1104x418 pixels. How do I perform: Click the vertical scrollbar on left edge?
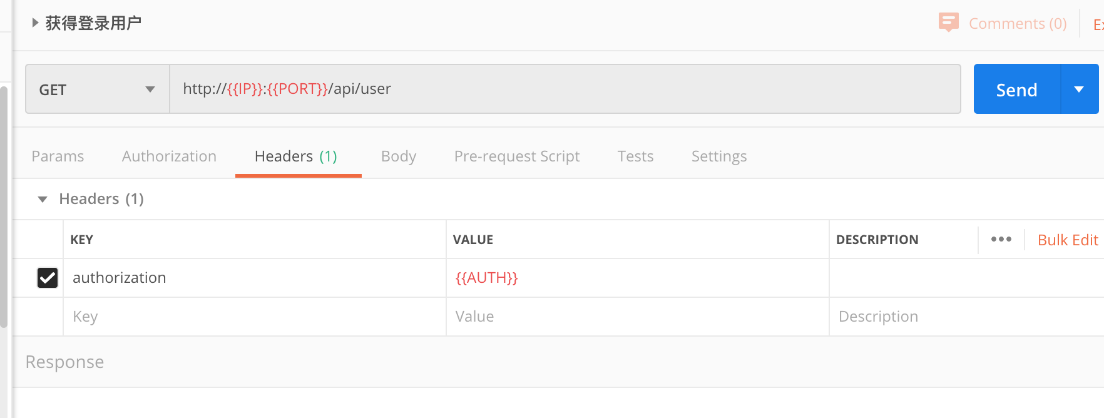[x=4, y=206]
